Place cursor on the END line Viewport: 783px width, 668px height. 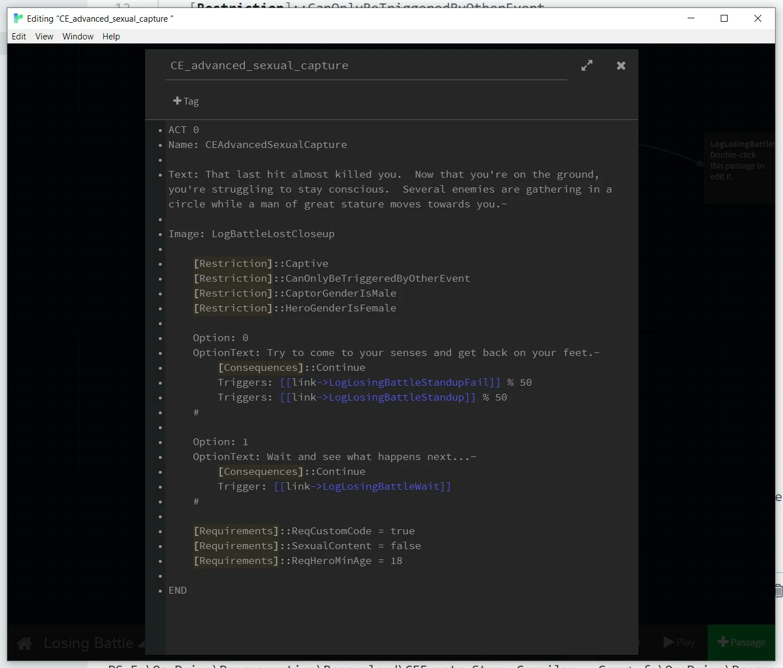point(178,590)
